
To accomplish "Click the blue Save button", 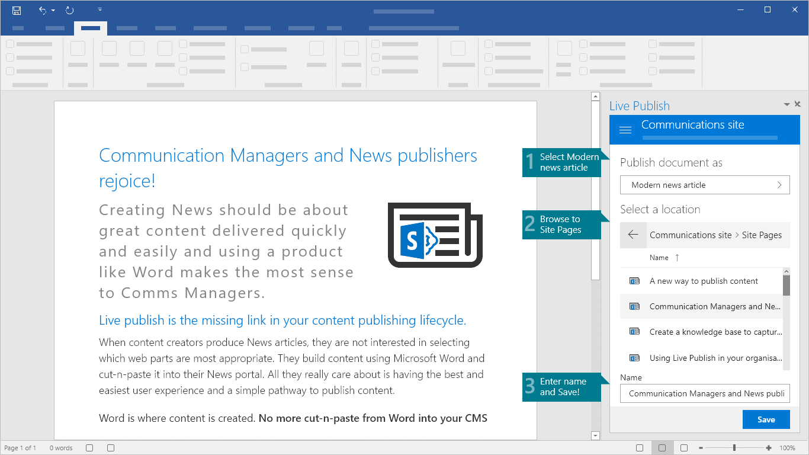I will coord(766,419).
